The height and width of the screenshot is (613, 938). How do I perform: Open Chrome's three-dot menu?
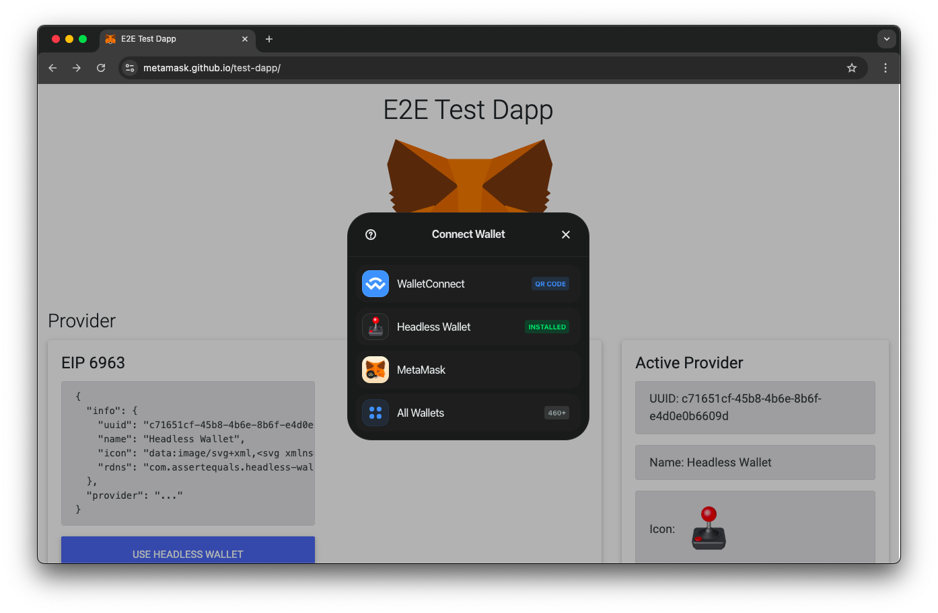(886, 68)
